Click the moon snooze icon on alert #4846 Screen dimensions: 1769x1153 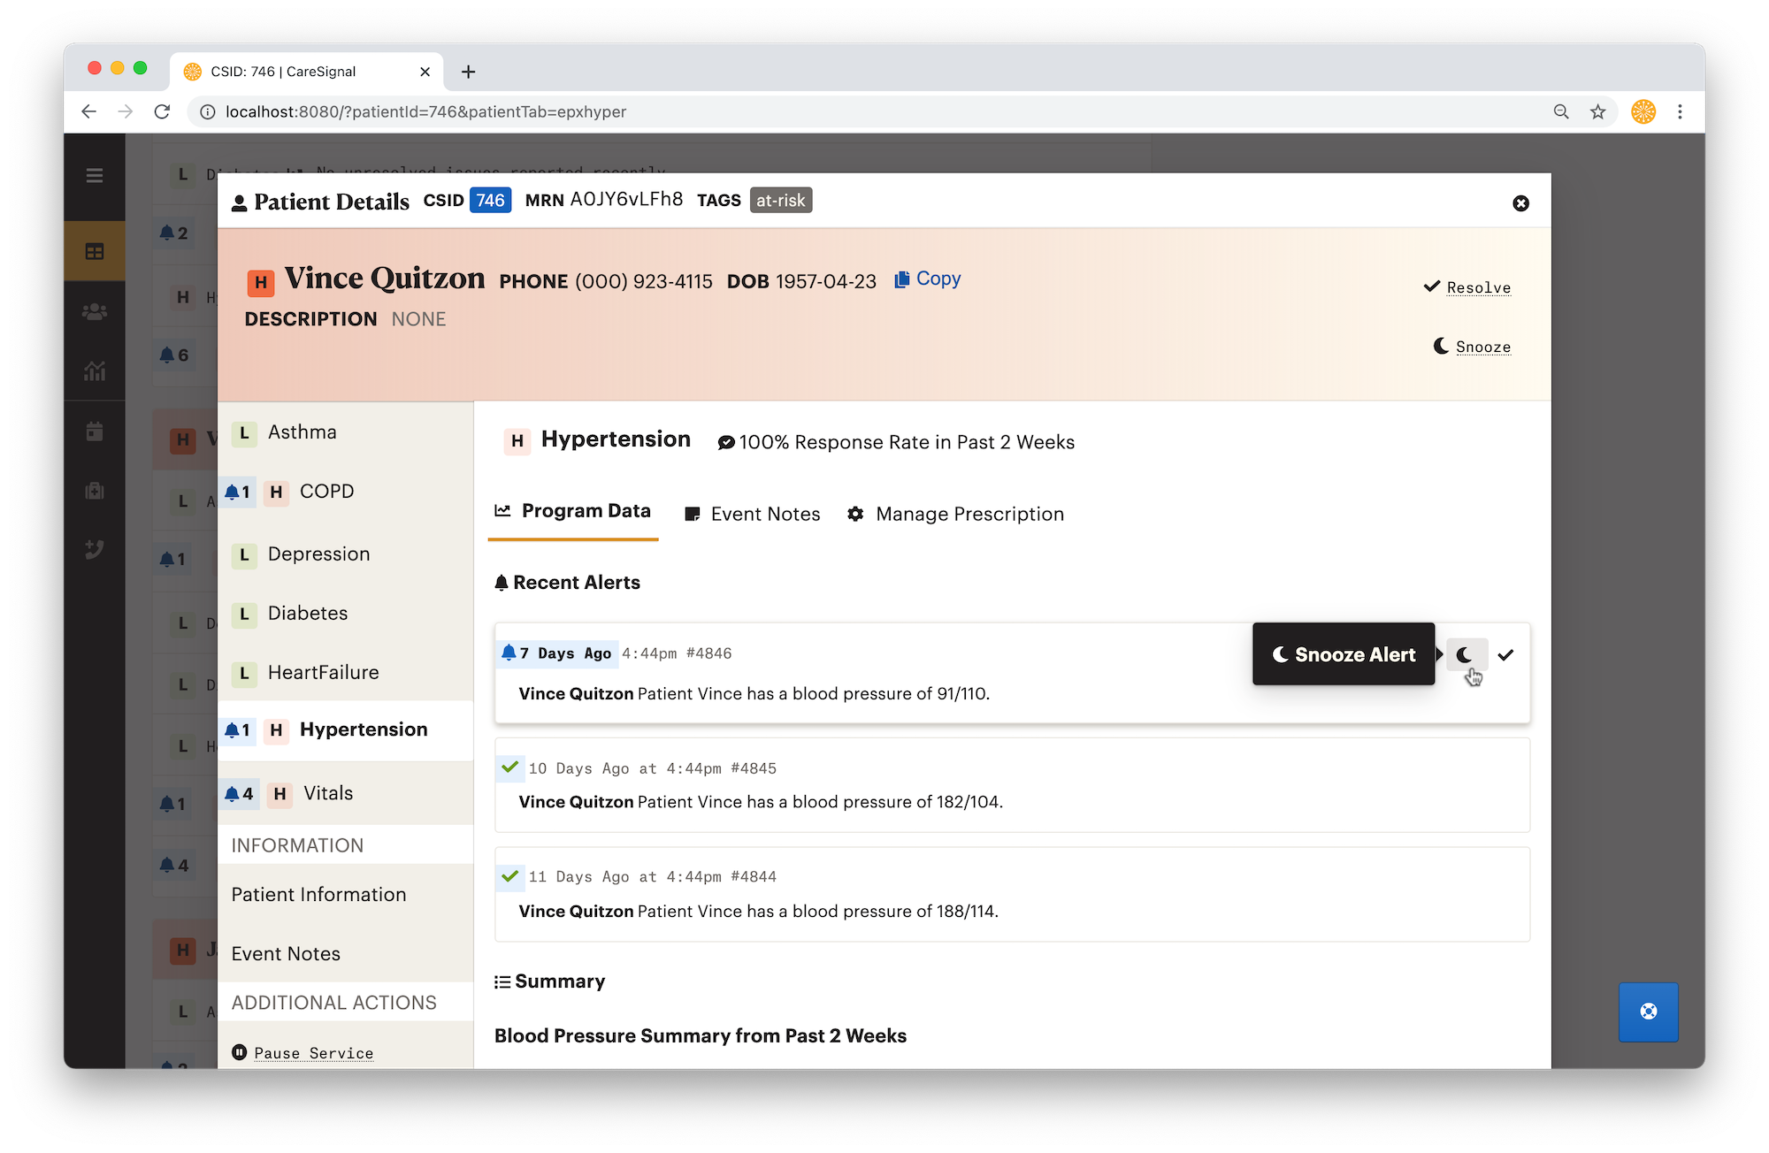1465,655
